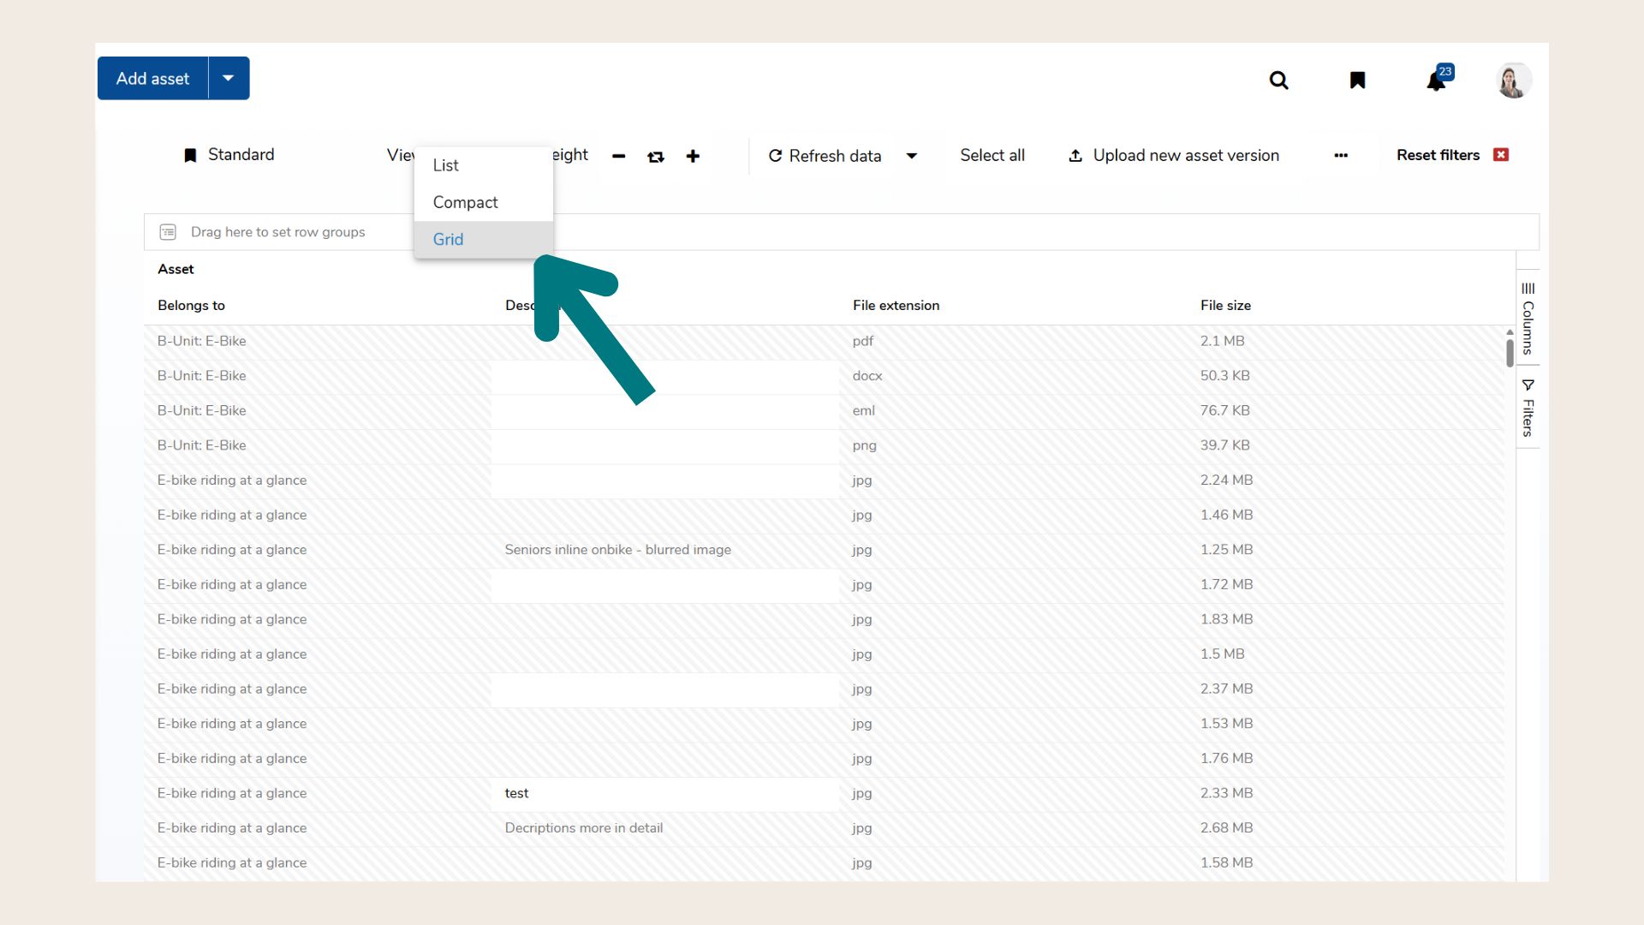The image size is (1644, 925).
Task: Decrease row height with minus icon
Action: tap(619, 156)
